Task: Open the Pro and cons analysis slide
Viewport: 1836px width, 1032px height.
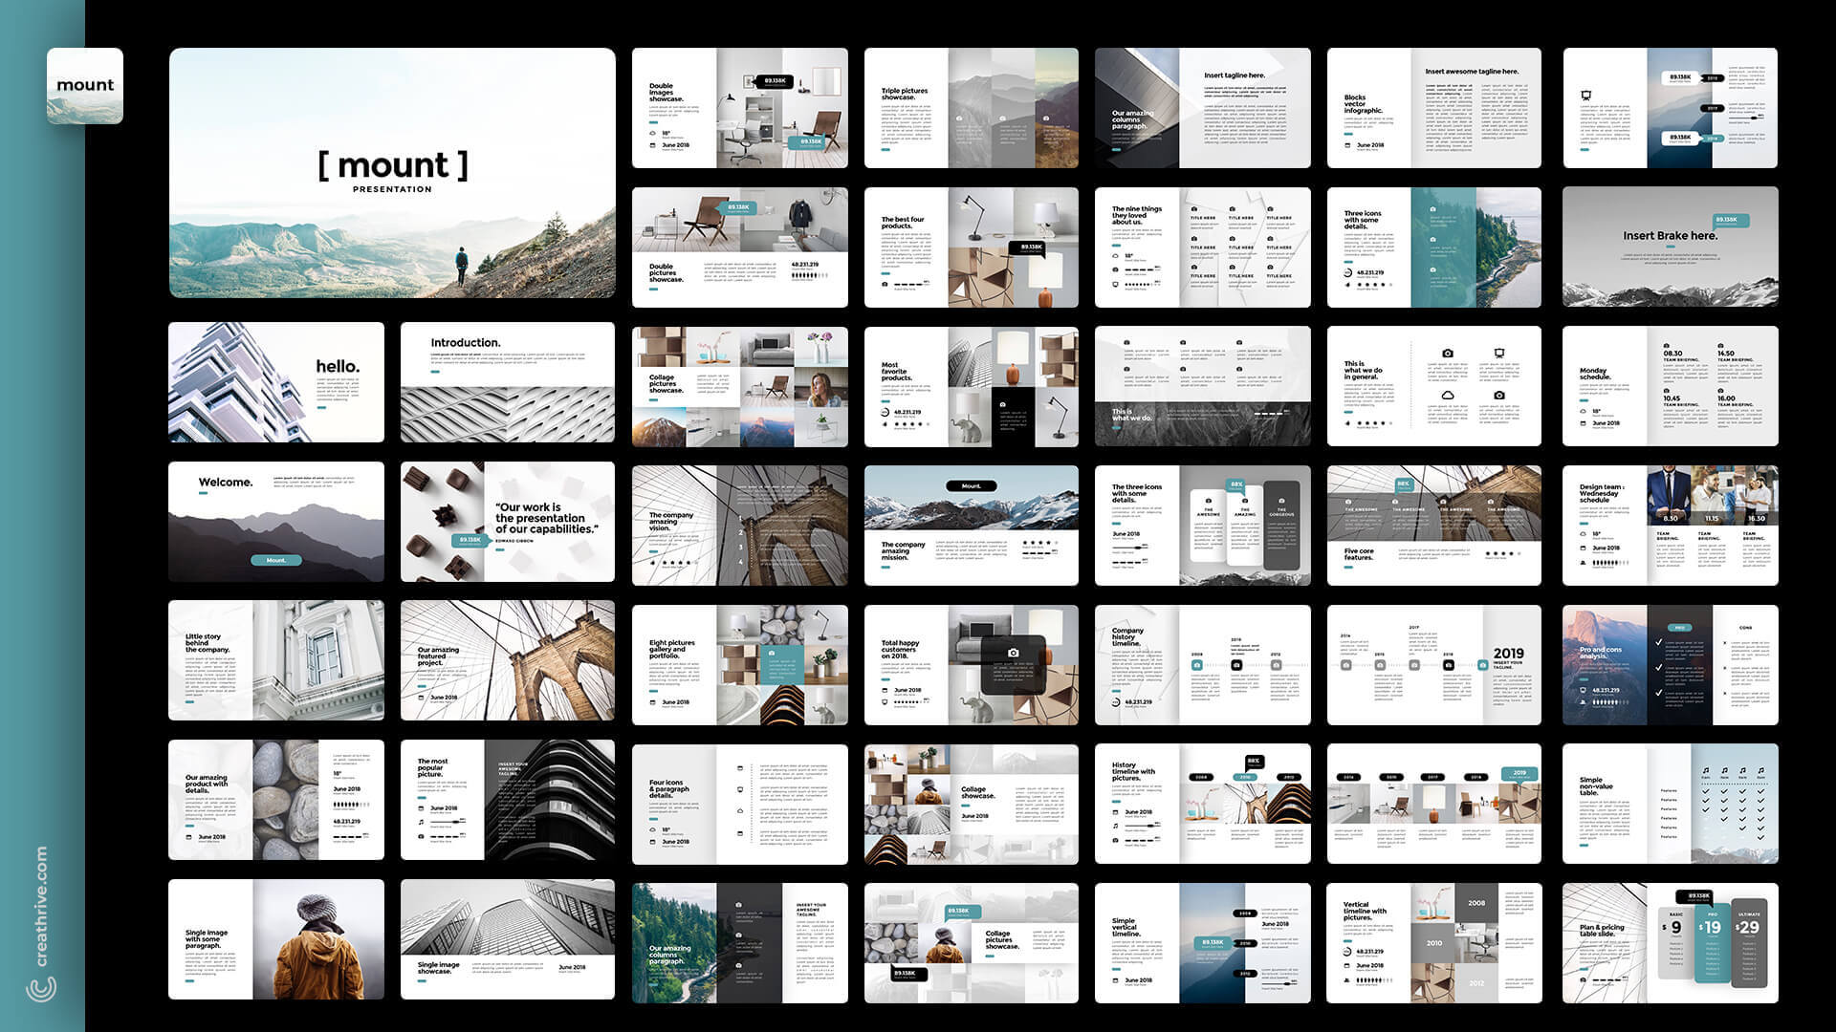Action: tap(1670, 664)
